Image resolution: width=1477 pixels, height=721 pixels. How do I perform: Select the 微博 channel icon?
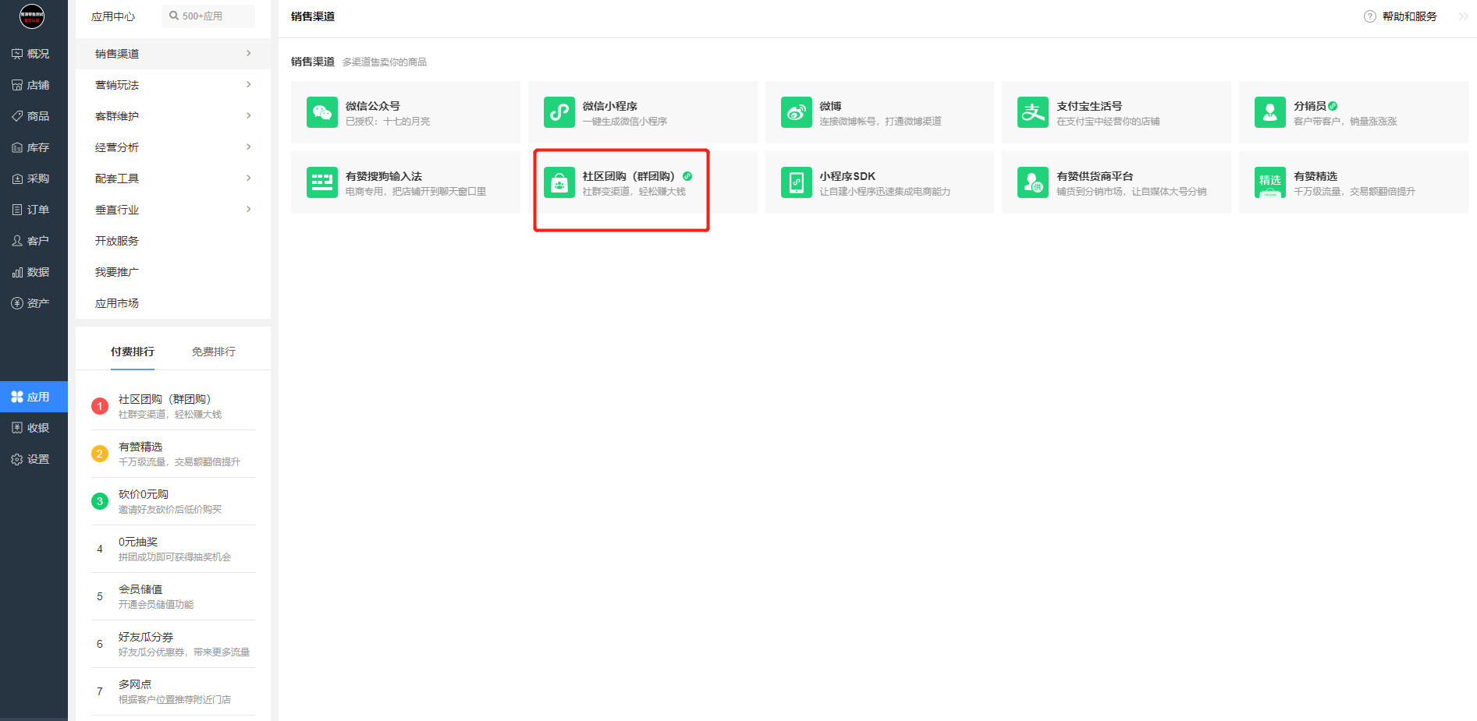click(x=797, y=112)
